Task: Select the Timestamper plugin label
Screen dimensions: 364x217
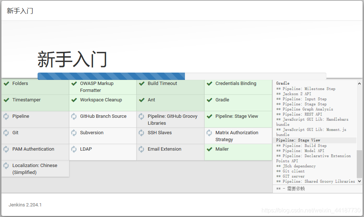Action: 27,100
